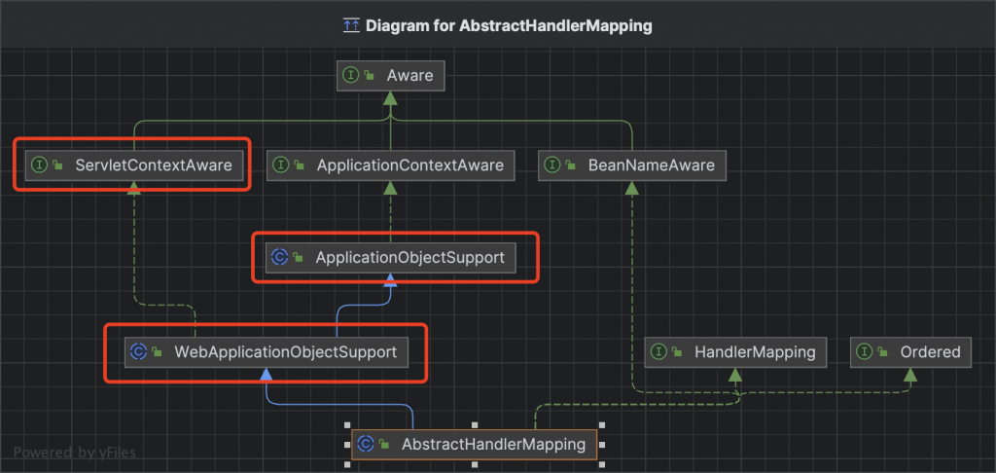Click the 'Diagram for AbstractHandlerMapping' title
Image resolution: width=996 pixels, height=473 pixels.
(x=509, y=26)
